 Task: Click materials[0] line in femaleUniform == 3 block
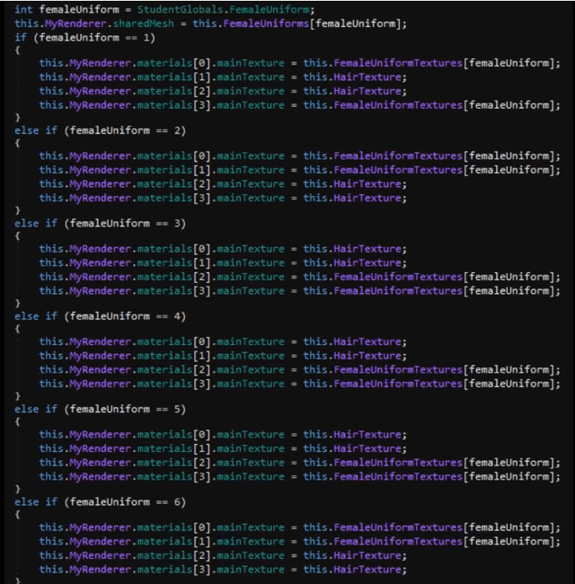click(x=223, y=249)
